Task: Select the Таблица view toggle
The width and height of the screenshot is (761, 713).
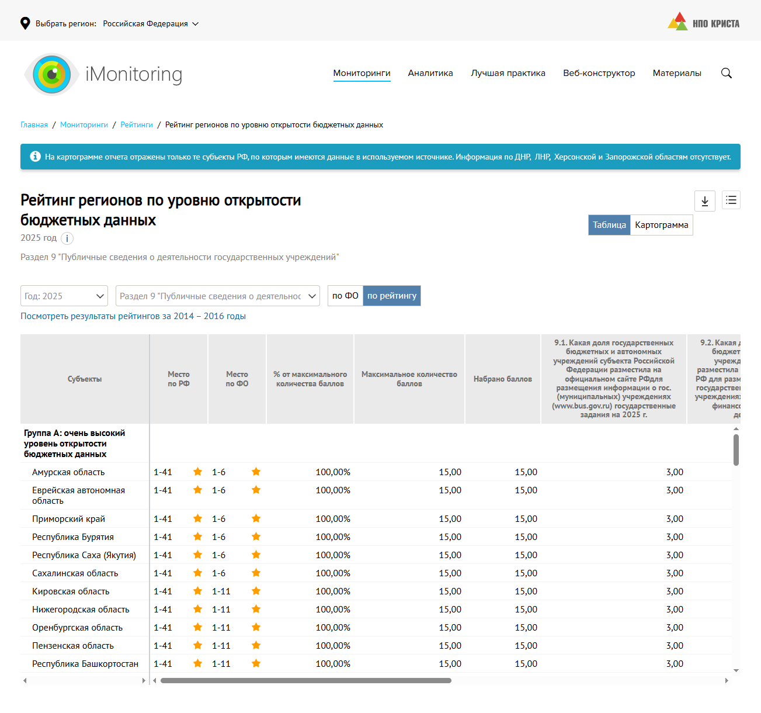Action: tap(609, 225)
